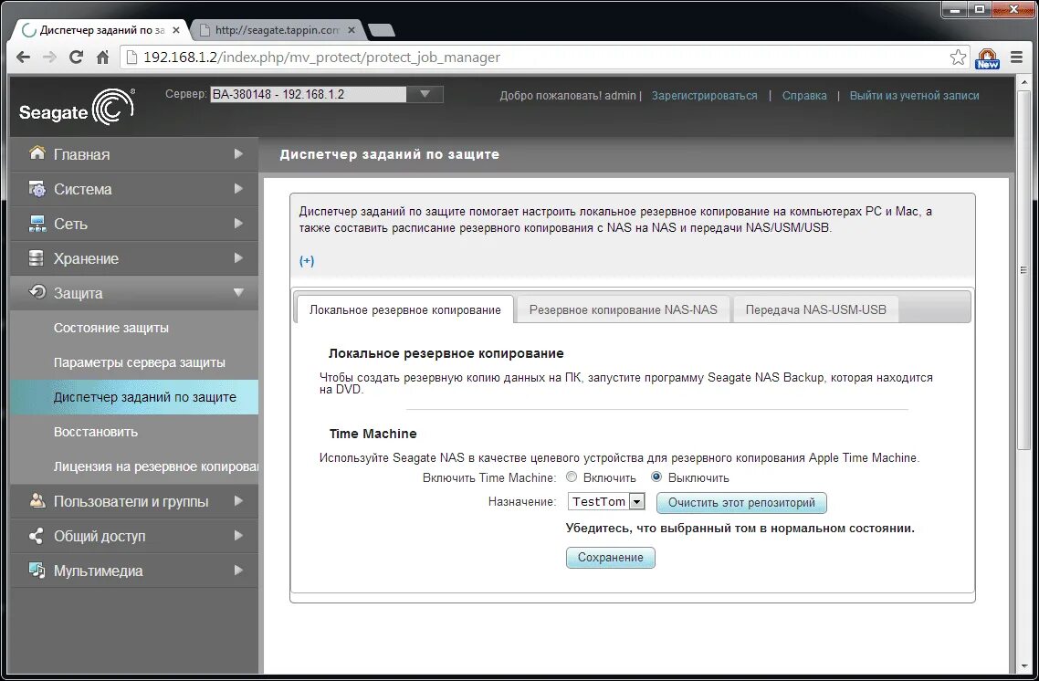
Task: Click the Сеть network icon
Action: pos(37,224)
